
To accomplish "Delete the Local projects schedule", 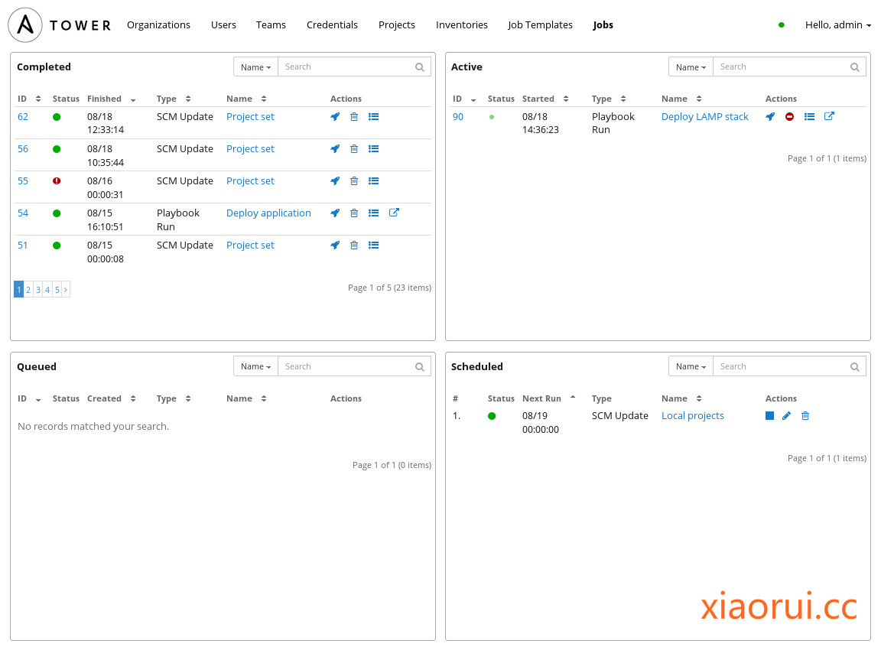I will [x=805, y=416].
